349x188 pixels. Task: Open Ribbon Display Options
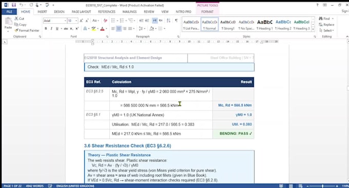[x=325, y=5]
